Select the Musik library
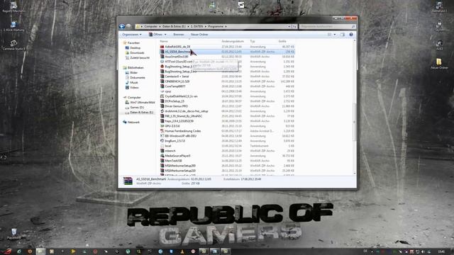This screenshot has height=255, width=454. tap(134, 82)
